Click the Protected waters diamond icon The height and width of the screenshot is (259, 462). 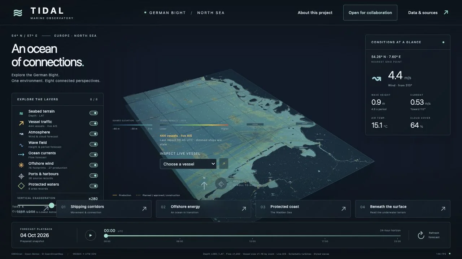point(21,186)
